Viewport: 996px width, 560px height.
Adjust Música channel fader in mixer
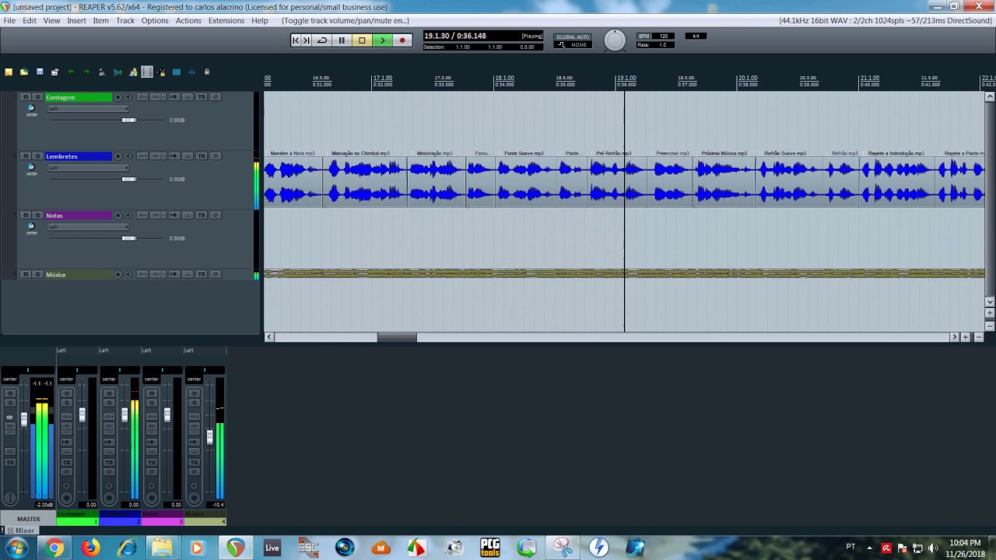point(209,437)
